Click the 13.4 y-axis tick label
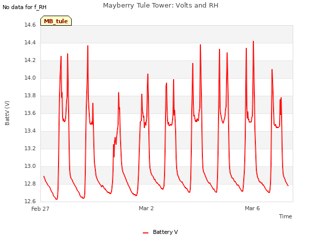323x242 pixels. click(30, 131)
